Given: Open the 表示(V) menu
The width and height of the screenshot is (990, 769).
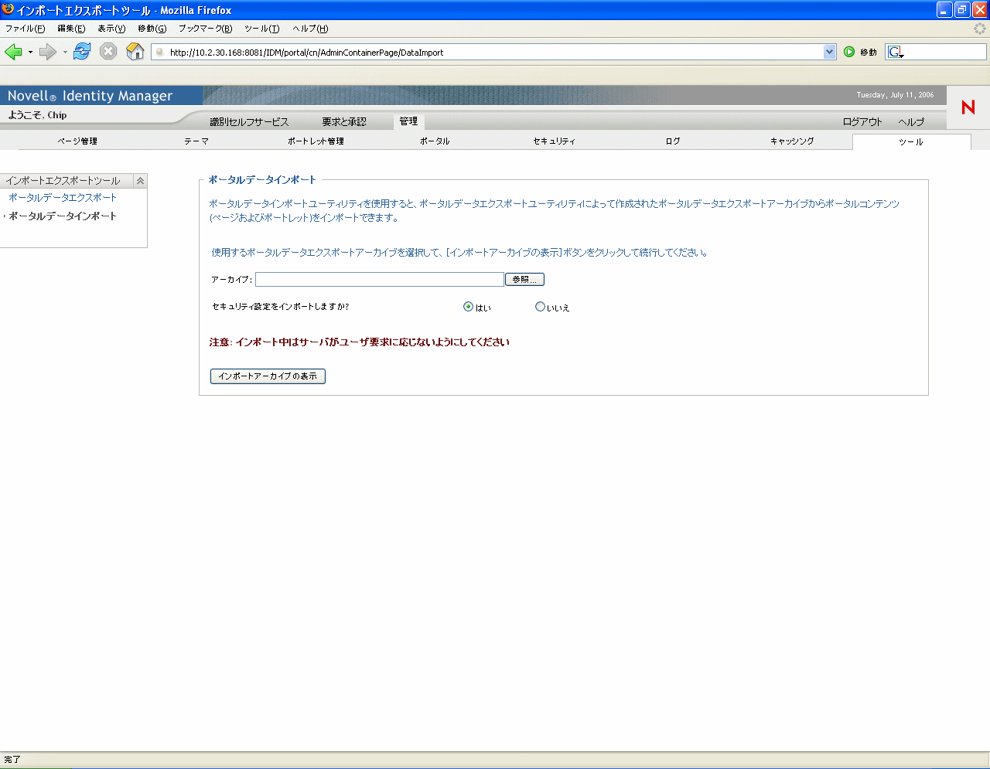Looking at the screenshot, I should (111, 29).
